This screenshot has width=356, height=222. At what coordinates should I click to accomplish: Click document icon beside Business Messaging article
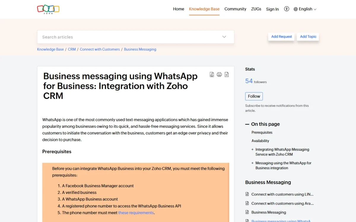click(x=247, y=212)
